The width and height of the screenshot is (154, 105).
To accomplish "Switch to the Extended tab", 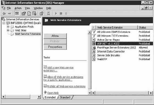I will pos(50,97).
